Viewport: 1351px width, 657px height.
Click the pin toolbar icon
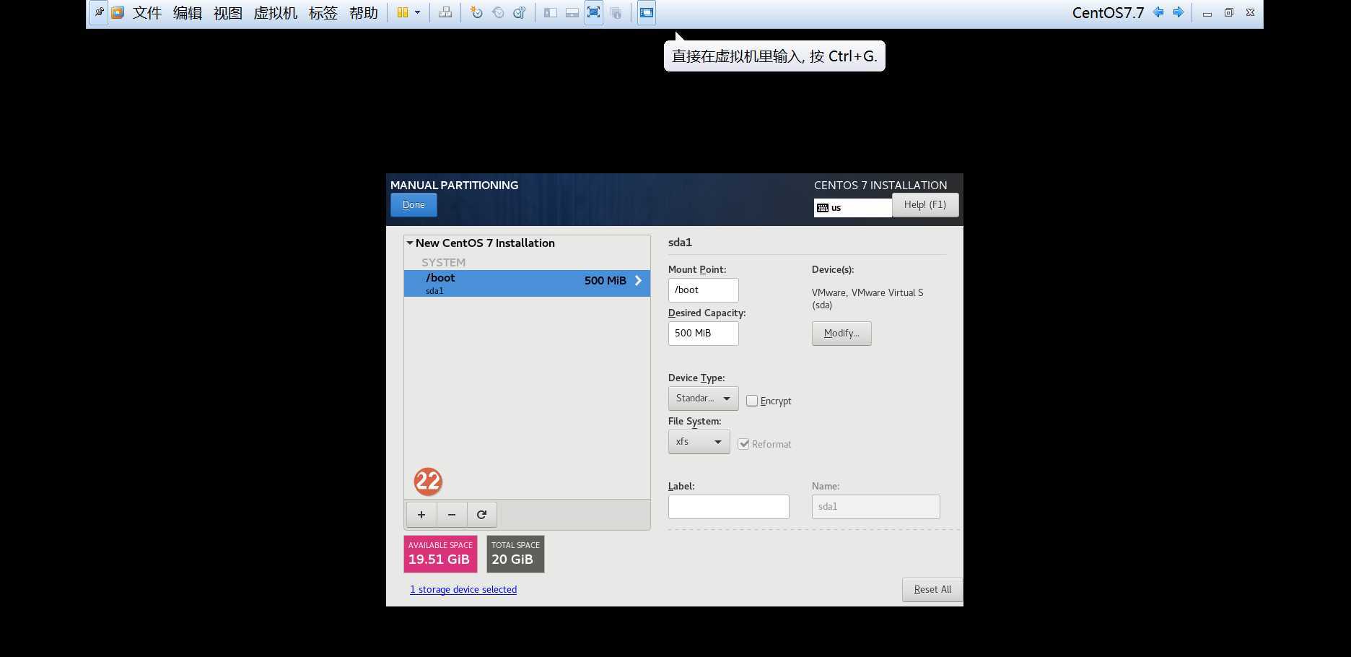coord(99,12)
